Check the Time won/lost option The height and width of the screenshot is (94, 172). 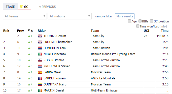click(138, 26)
